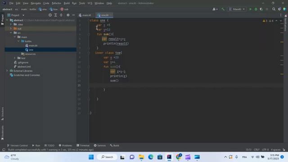This screenshot has width=288, height=162.
Task: Run the MainKt configuration with green play
Action: 250,9
